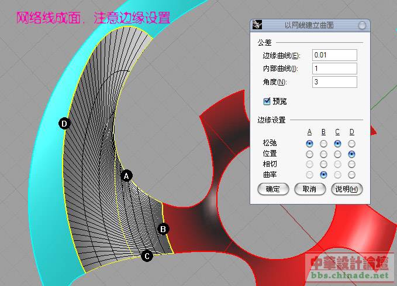The height and width of the screenshot is (286, 397).
Task: Select 位置 option for edge C
Action: coord(337,154)
